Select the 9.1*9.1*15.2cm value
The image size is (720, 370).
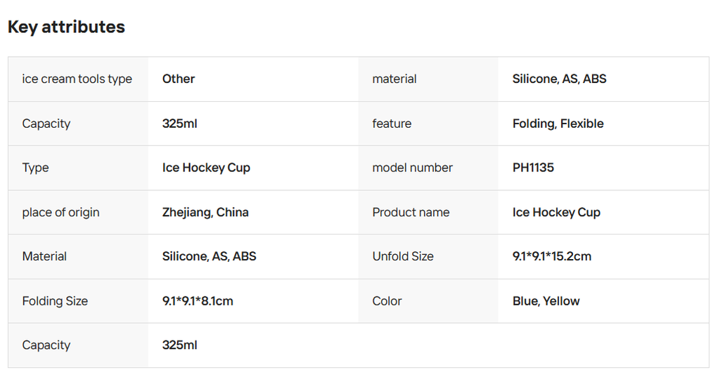pos(552,256)
